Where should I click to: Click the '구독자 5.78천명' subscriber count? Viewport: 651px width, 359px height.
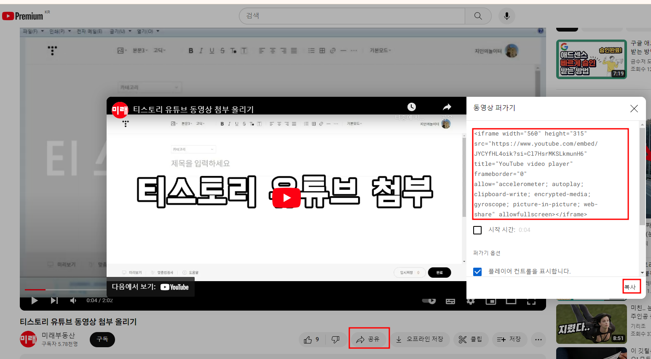tap(60, 344)
